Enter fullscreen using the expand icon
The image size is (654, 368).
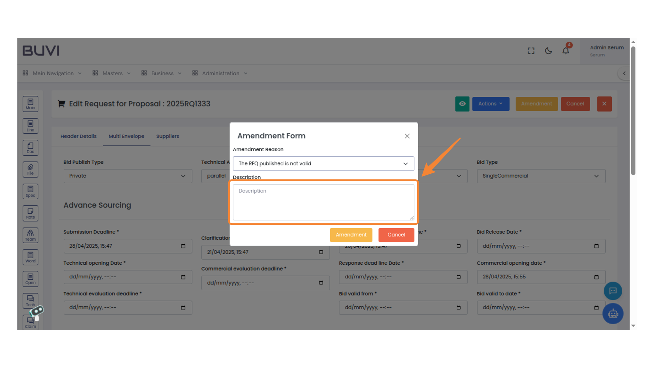[x=531, y=50]
